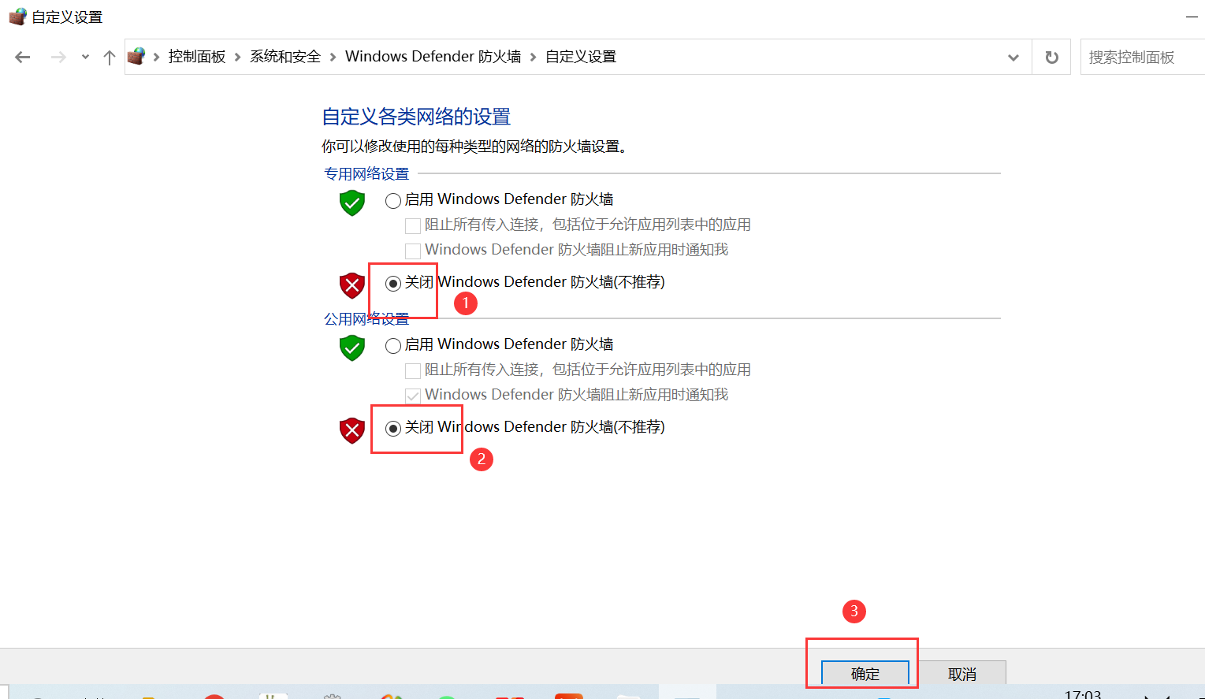This screenshot has width=1205, height=699.
Task: Go back using the back arrow
Action: (23, 57)
